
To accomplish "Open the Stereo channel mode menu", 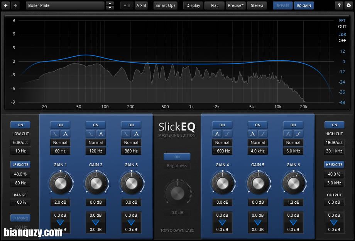I will 257,5.
